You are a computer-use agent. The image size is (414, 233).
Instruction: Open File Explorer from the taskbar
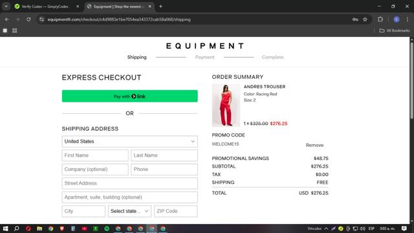click(x=39, y=228)
